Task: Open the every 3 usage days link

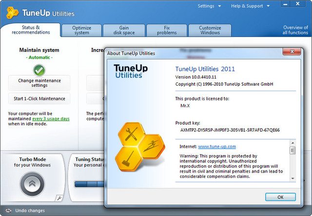Action: pos(51,118)
